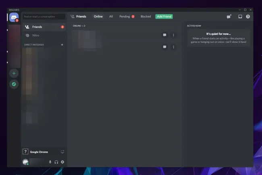The height and width of the screenshot is (175, 262).
Task: Toggle the microphone mute
Action: click(50, 162)
